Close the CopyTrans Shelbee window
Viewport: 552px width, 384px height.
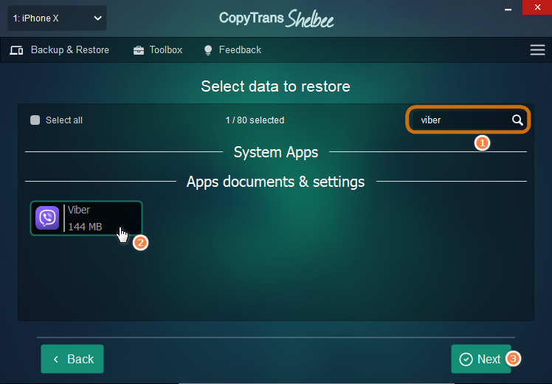tap(537, 7)
